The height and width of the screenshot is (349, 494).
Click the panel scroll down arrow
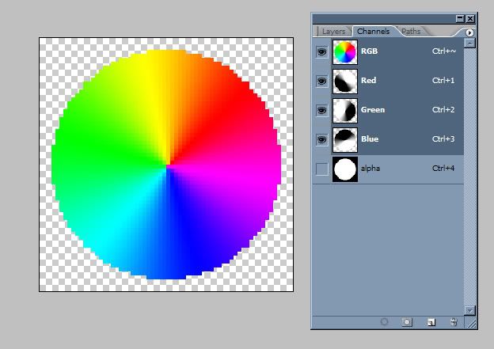click(469, 310)
